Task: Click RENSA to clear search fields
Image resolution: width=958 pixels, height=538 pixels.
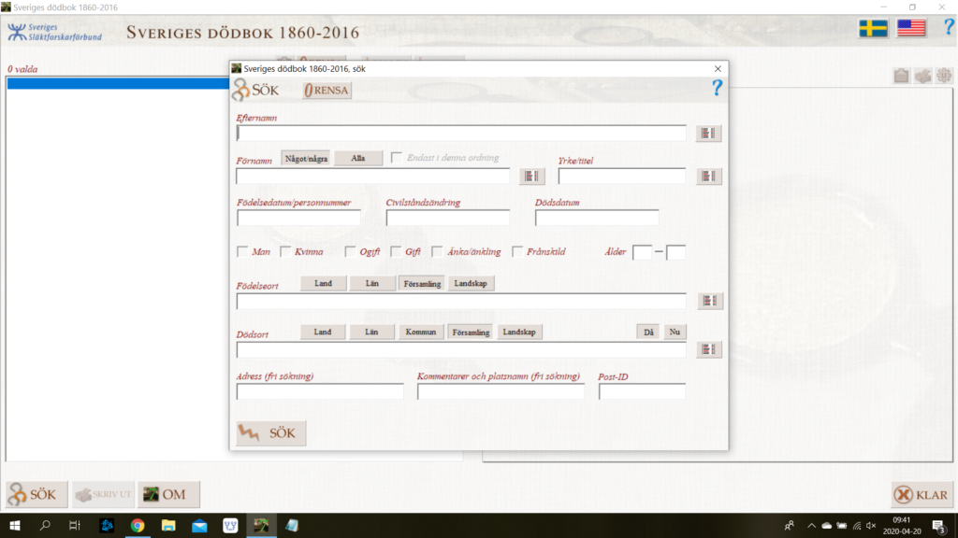Action: [327, 91]
